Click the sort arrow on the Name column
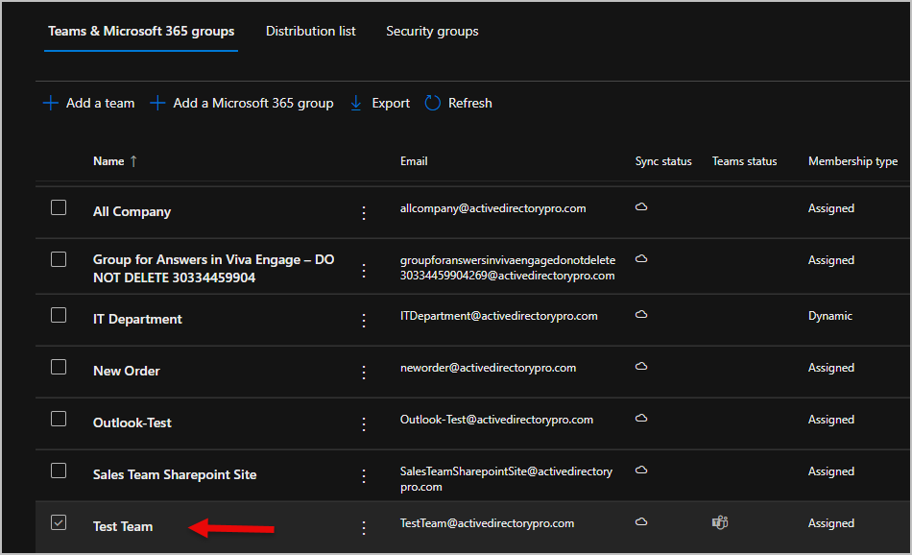 coord(132,160)
